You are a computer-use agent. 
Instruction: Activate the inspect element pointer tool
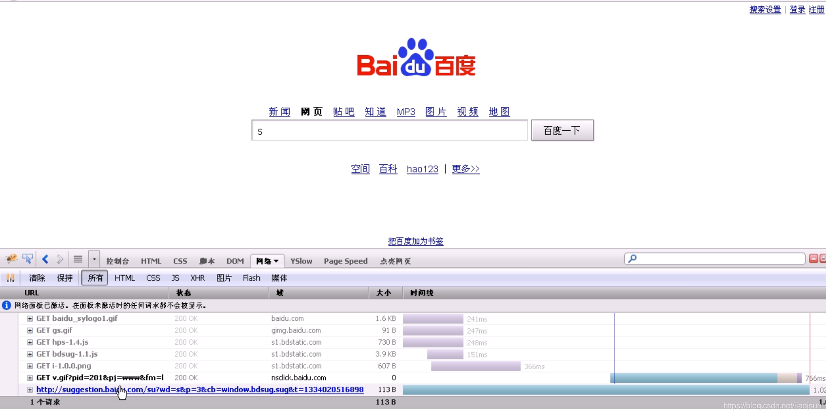pos(28,259)
